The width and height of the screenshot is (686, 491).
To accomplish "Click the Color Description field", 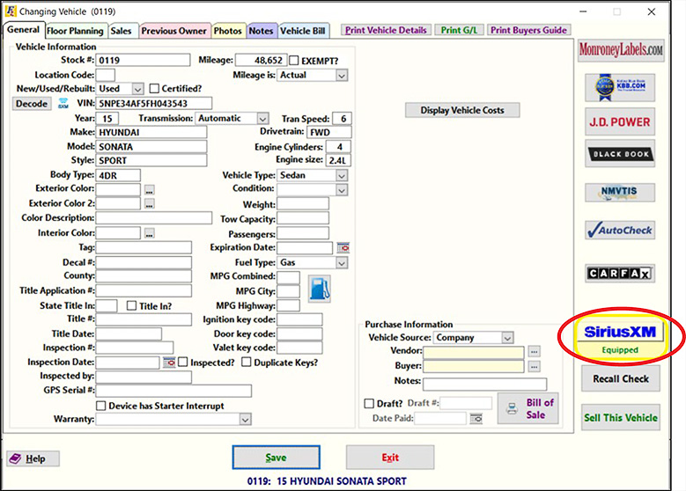I will (x=153, y=218).
